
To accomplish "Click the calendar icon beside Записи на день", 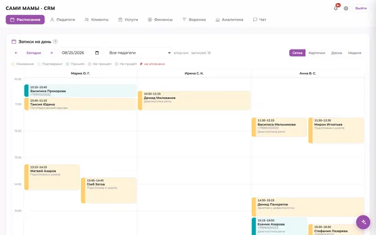I will tap(14, 42).
